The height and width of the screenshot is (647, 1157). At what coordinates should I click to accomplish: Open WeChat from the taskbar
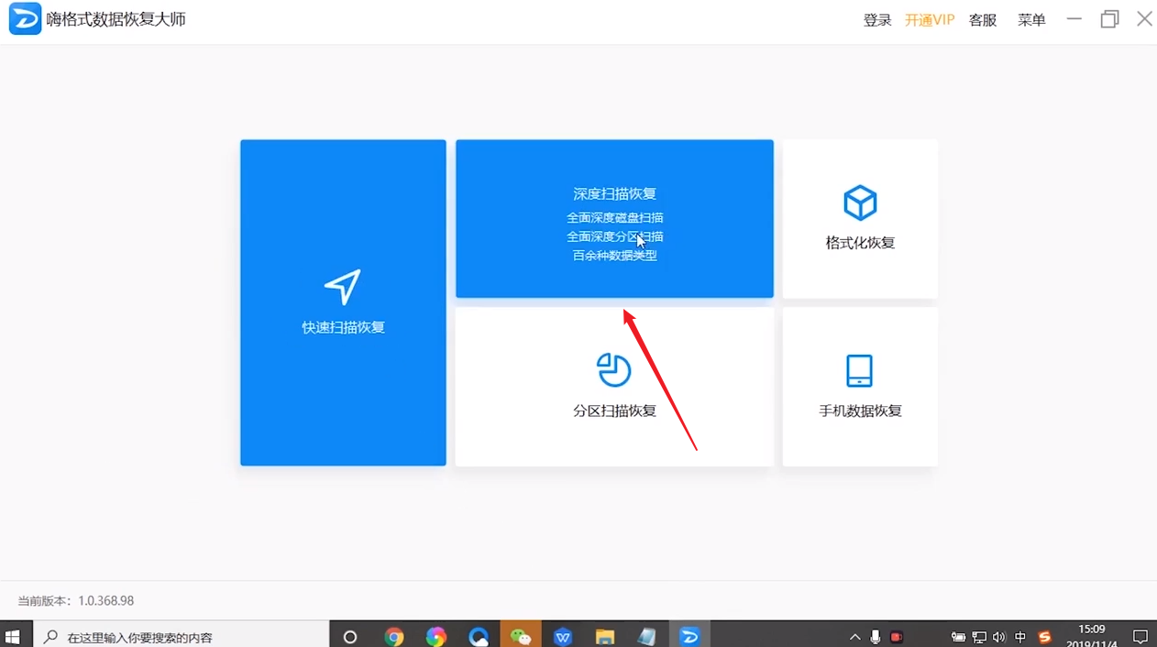tap(521, 637)
